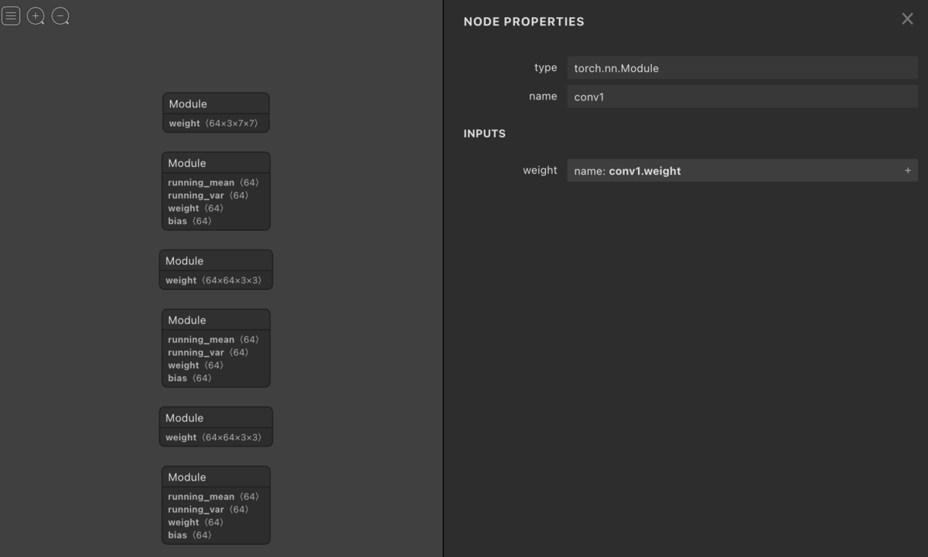Zoom in on the model graph
928x557 pixels.
click(36, 15)
